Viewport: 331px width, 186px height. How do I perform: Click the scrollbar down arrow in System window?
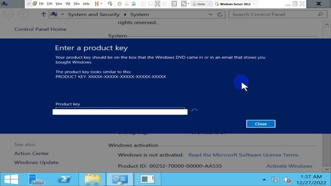[x=327, y=169]
